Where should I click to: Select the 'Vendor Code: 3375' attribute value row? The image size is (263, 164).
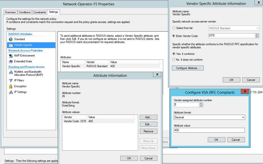(x=99, y=121)
